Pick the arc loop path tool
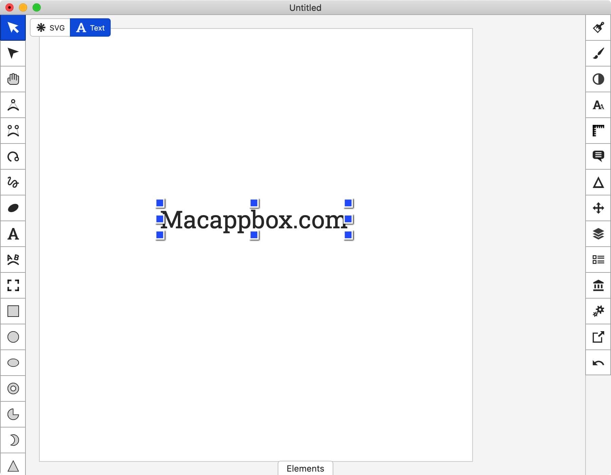 [13, 156]
